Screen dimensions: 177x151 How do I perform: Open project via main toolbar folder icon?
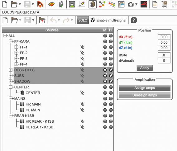[14, 4]
